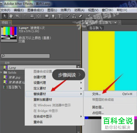This screenshot has height=133, width=137.
Task: Select the Eraser tool
Action: 81,16
